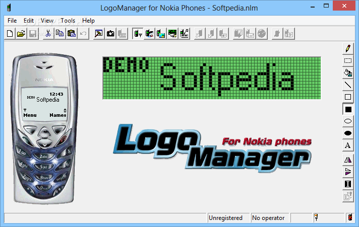Click the grayed send-to-phone arrow icon
The height and width of the screenshot is (227, 359).
pyautogui.click(x=200, y=34)
